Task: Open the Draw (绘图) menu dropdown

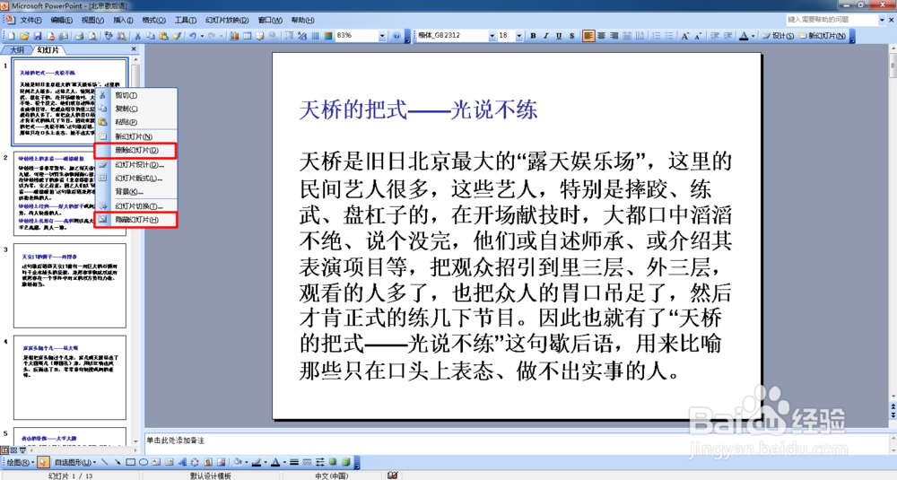Action: [x=20, y=462]
